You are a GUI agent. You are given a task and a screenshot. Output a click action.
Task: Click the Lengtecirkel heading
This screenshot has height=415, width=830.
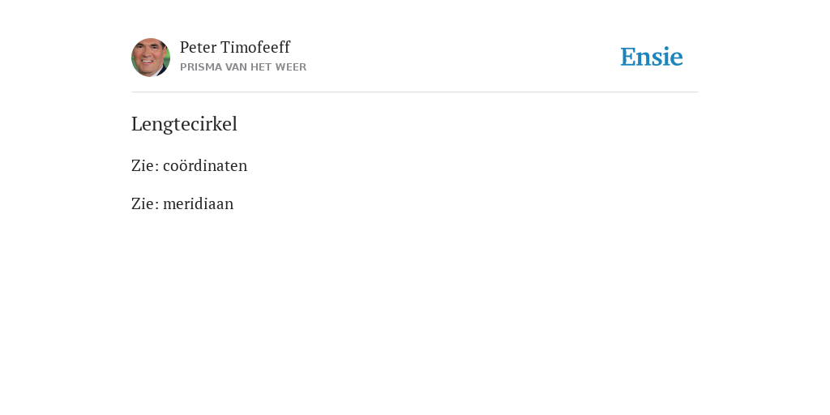pyautogui.click(x=184, y=124)
